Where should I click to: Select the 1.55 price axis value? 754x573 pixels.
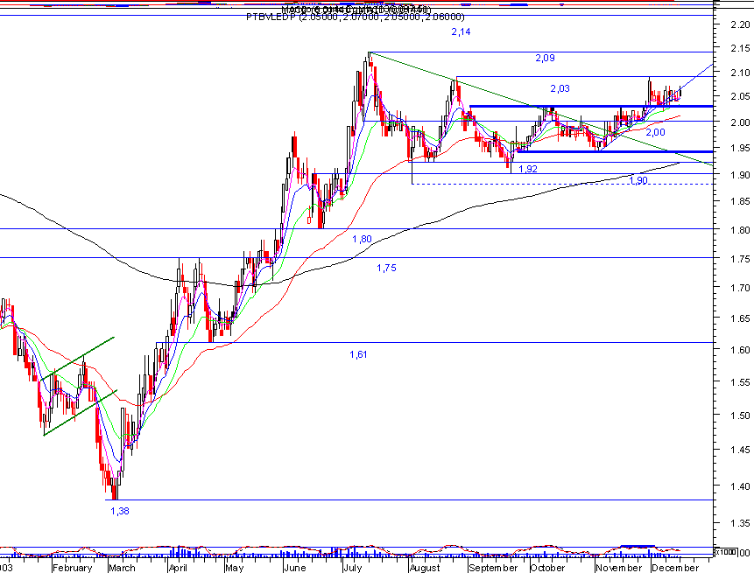click(x=740, y=382)
